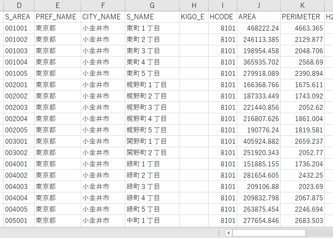Click the S_AREA header cell
Screen dimensions: 333x238
click(19, 17)
